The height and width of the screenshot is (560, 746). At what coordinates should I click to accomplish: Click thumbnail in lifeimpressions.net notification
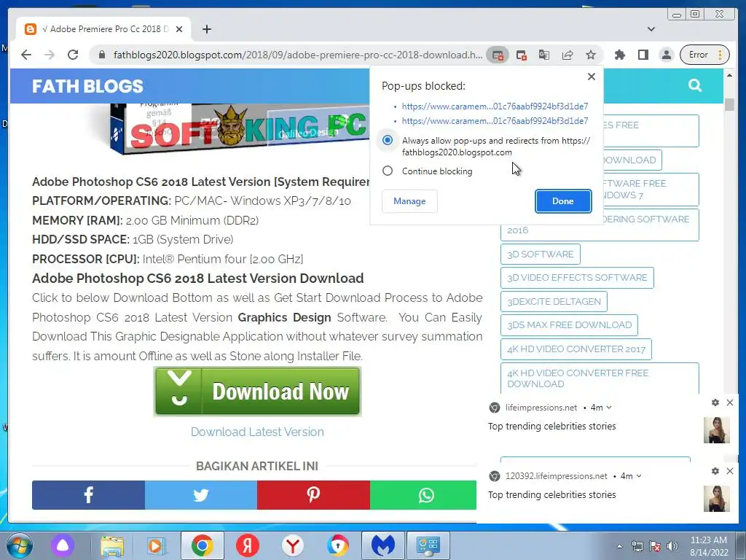(717, 430)
